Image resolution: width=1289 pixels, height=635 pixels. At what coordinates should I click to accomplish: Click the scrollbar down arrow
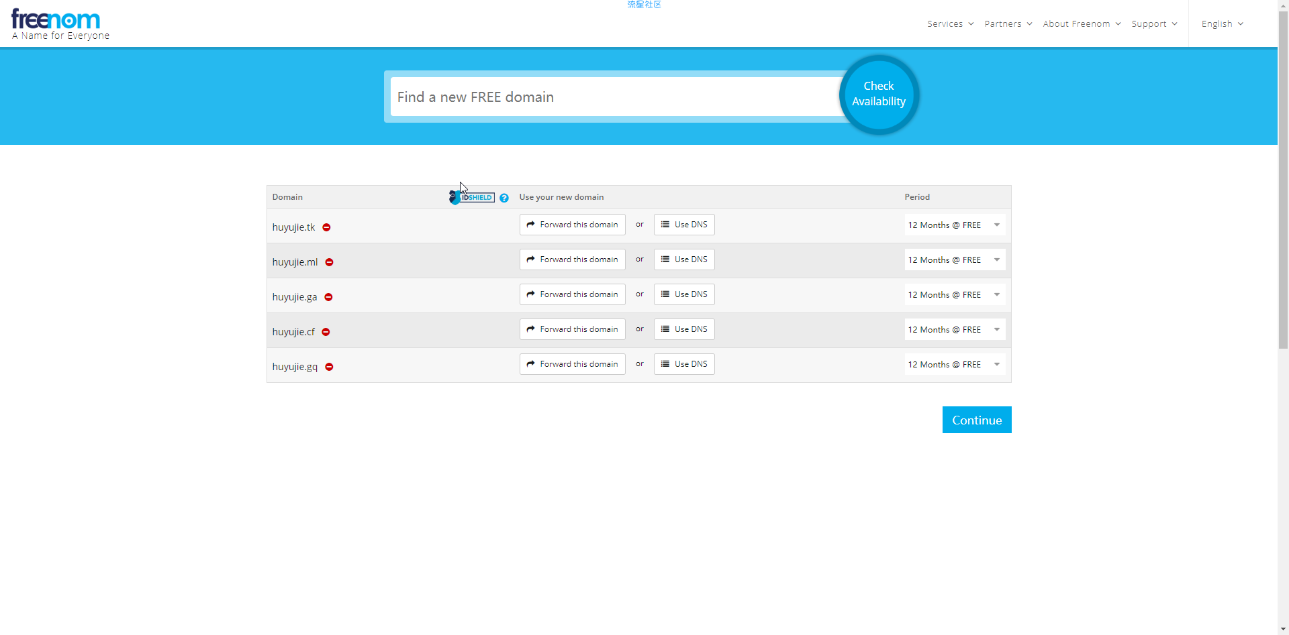[x=1283, y=630]
